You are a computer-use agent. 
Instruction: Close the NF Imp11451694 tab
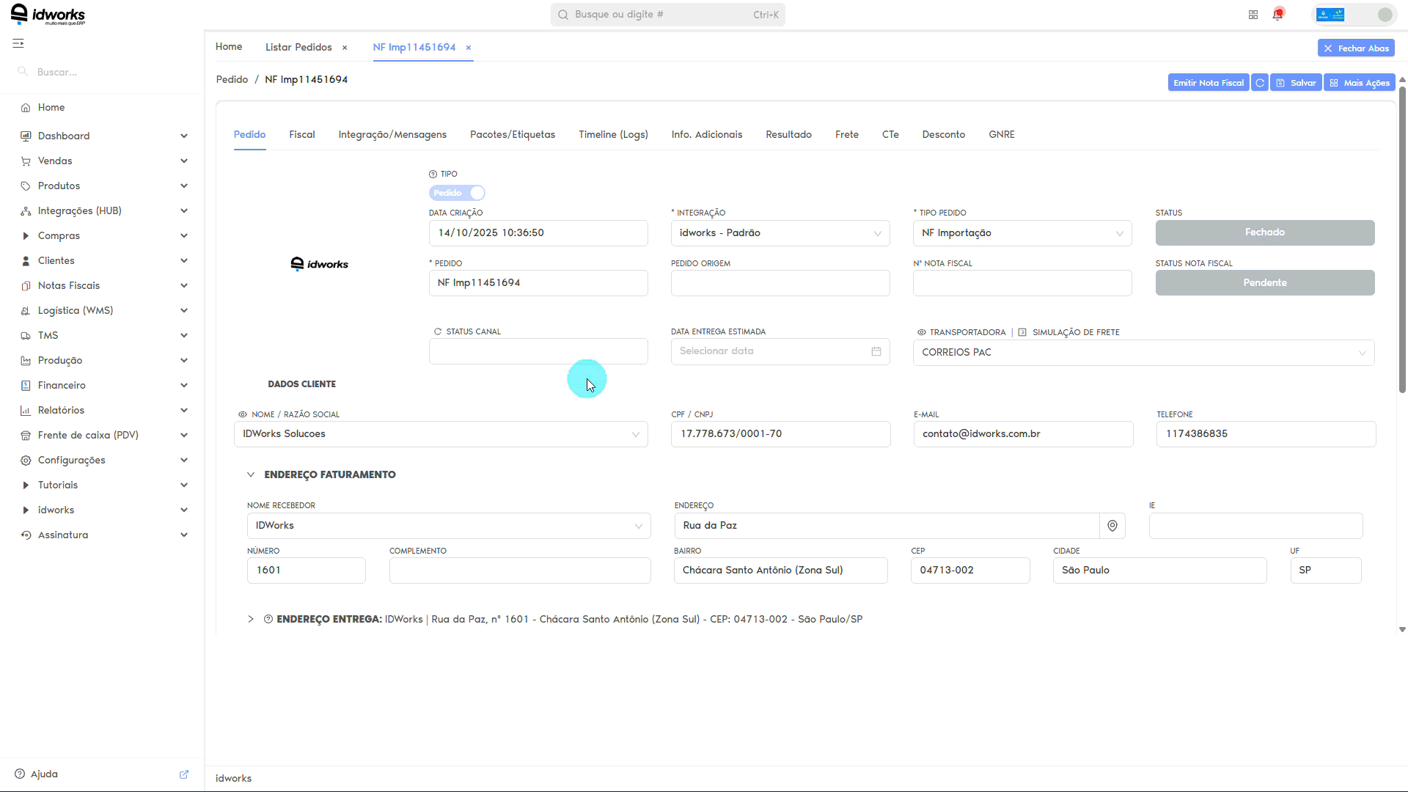pos(469,48)
